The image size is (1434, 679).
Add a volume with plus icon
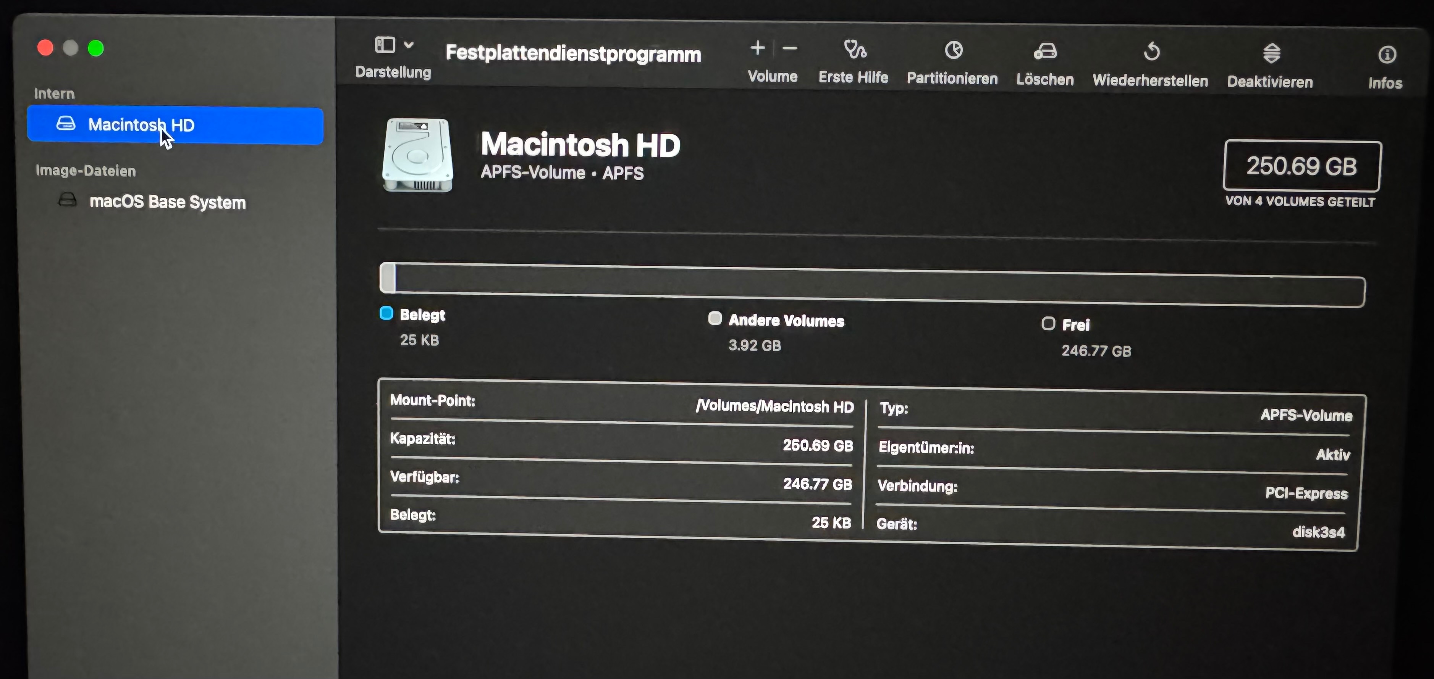(x=757, y=48)
